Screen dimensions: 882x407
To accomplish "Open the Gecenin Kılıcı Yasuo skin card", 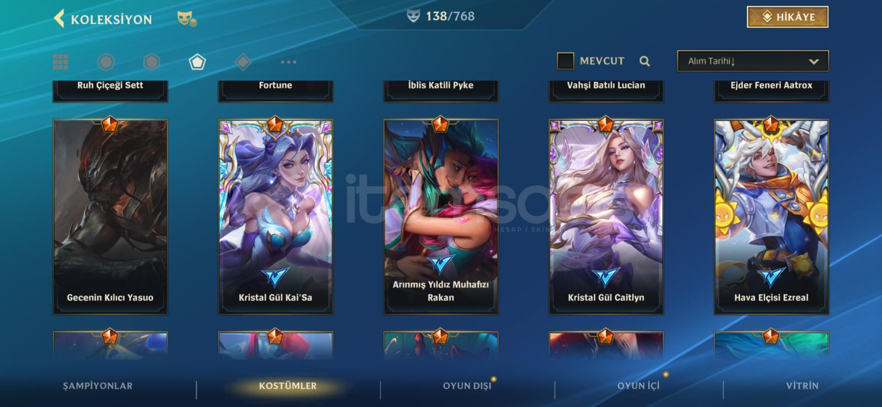I will (x=110, y=216).
